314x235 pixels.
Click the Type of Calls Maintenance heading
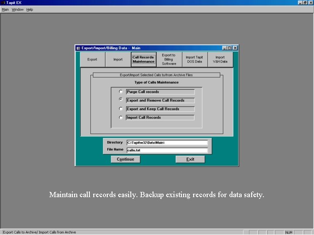pos(157,82)
